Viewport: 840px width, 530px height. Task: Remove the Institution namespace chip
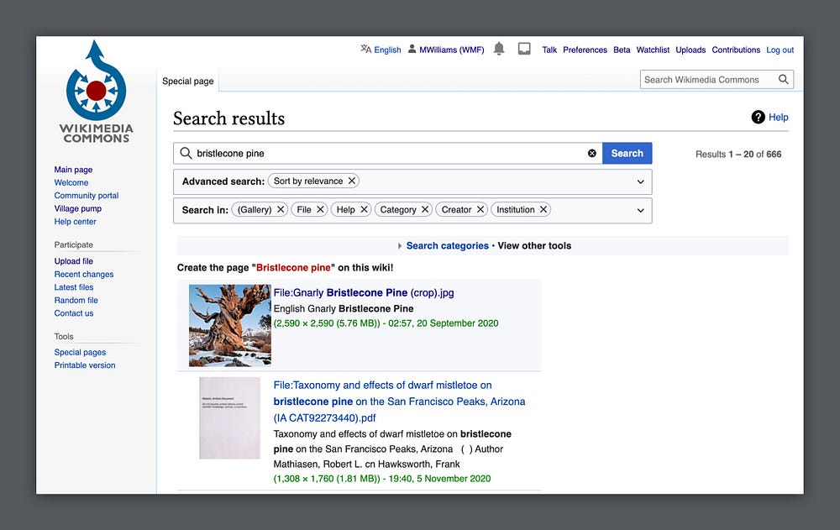click(x=543, y=209)
